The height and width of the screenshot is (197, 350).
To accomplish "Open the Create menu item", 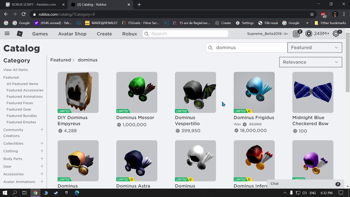I will click(104, 34).
